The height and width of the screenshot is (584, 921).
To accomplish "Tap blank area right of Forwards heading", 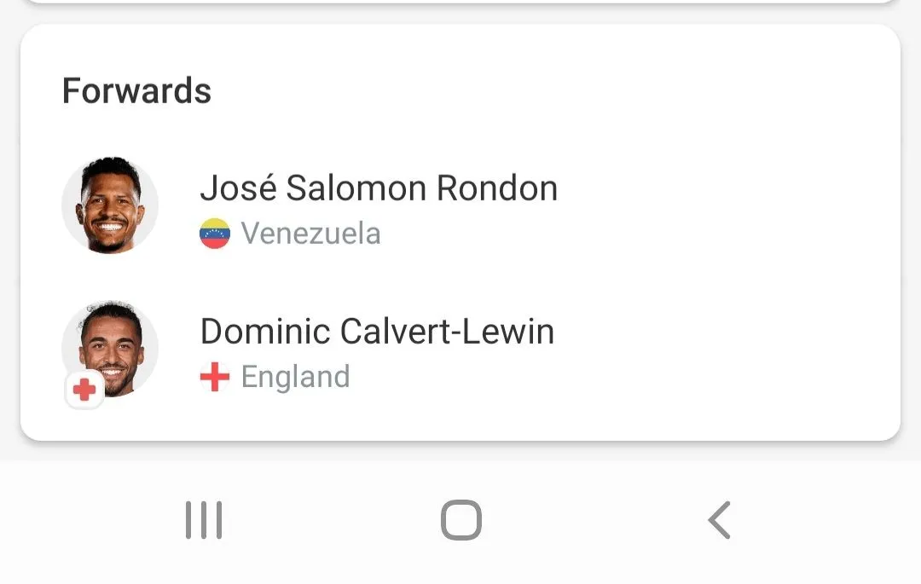I will [x=554, y=91].
